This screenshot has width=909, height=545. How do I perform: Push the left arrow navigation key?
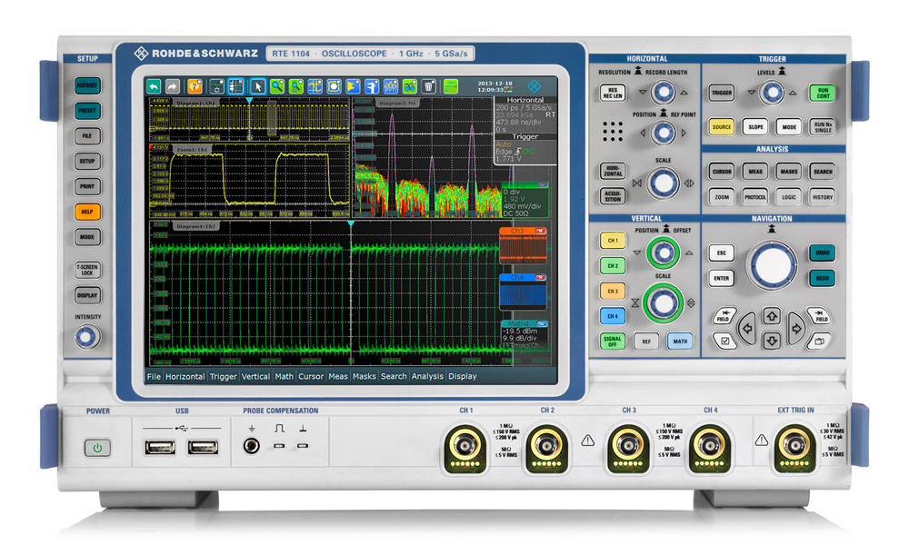click(747, 329)
